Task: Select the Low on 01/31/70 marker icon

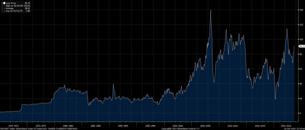Action: (x=4, y=11)
